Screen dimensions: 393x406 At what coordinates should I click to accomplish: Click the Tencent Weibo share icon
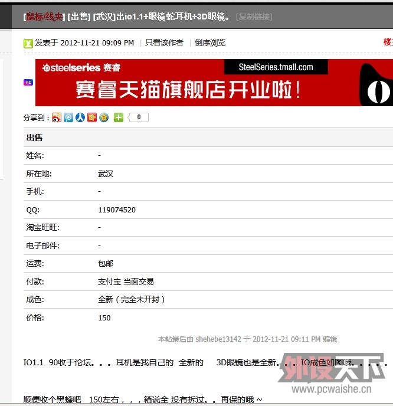(68, 117)
